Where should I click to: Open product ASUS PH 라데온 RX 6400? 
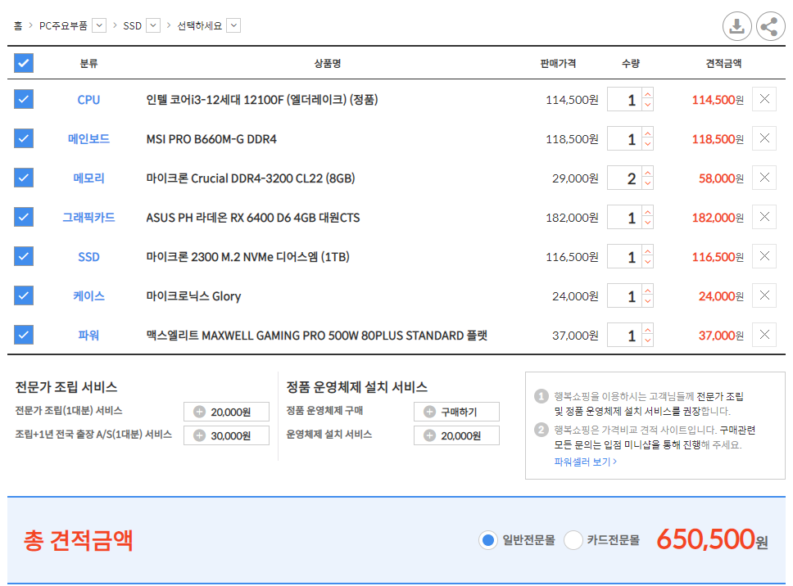(253, 218)
